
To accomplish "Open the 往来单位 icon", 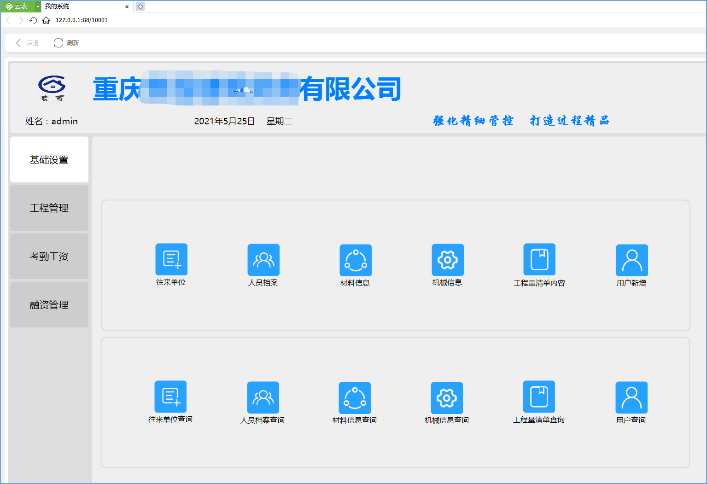I will click(x=171, y=259).
